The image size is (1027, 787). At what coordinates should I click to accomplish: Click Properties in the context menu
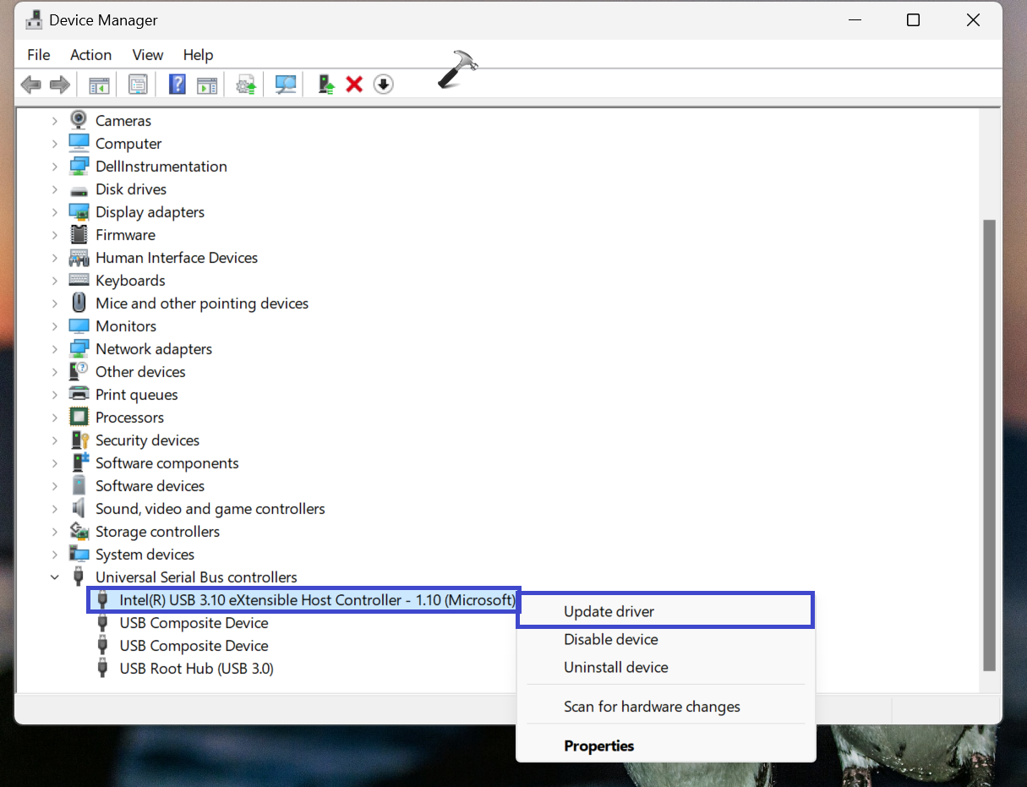point(598,746)
